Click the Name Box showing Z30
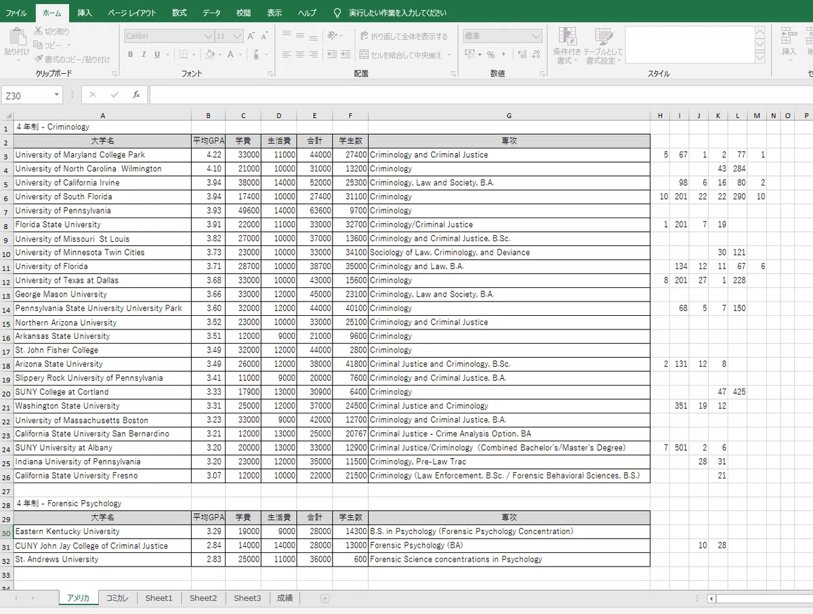This screenshot has width=813, height=614. coord(32,95)
